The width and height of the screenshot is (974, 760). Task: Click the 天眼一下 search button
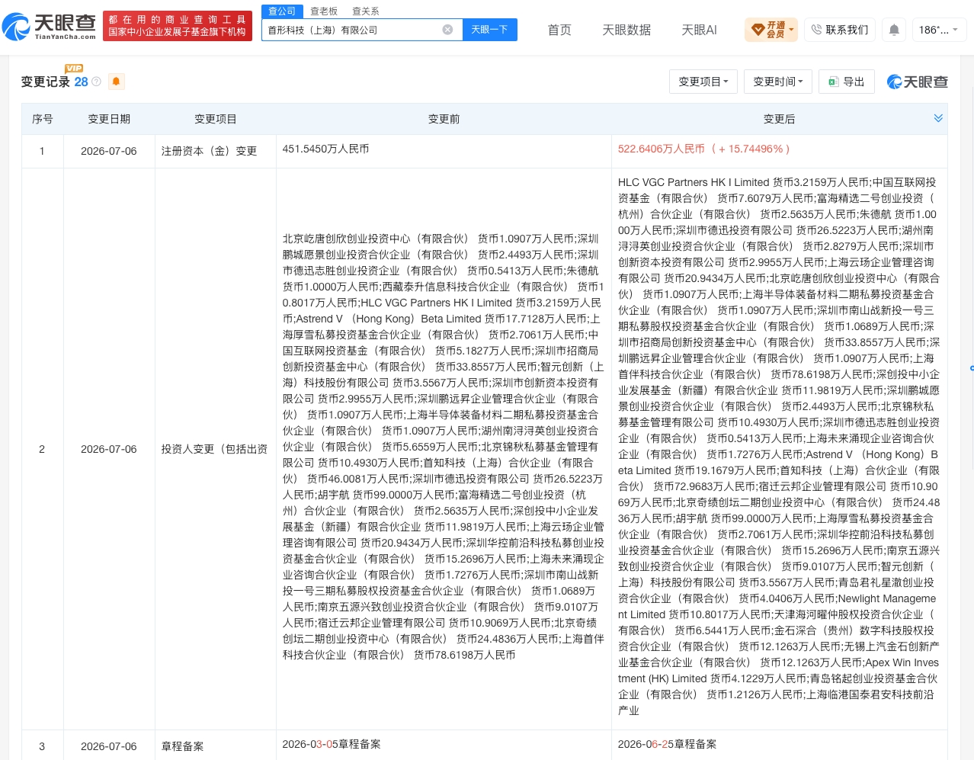[489, 30]
